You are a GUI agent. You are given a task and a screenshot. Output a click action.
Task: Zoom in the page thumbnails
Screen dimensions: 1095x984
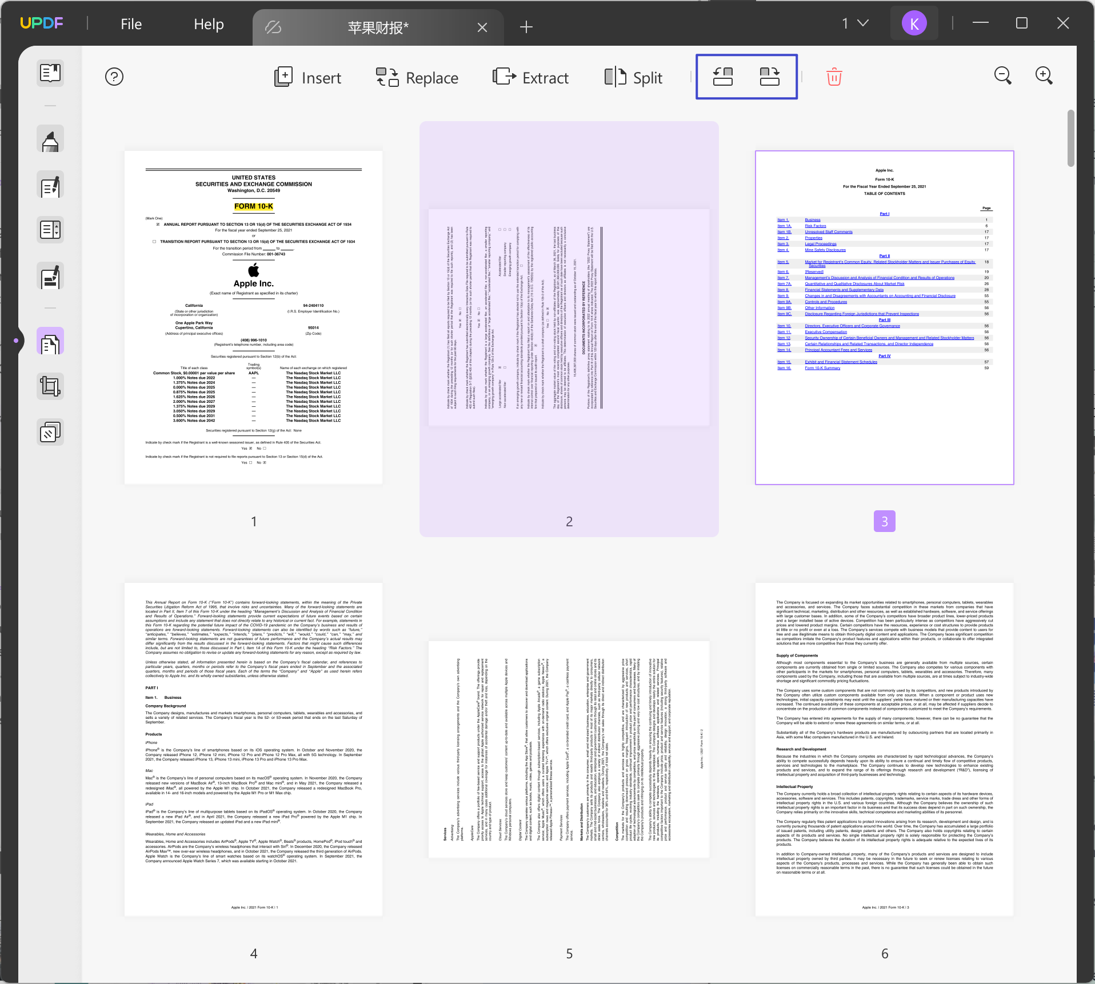[1044, 75]
